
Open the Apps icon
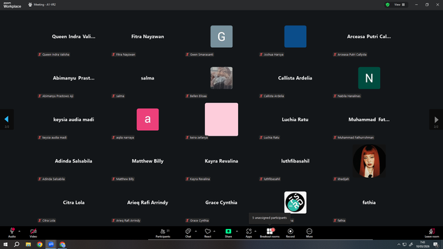pos(248,231)
